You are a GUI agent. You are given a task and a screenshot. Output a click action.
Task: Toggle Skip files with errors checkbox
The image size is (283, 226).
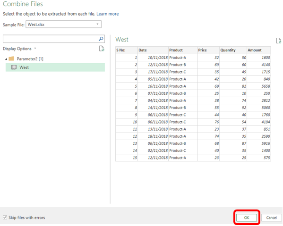5,218
